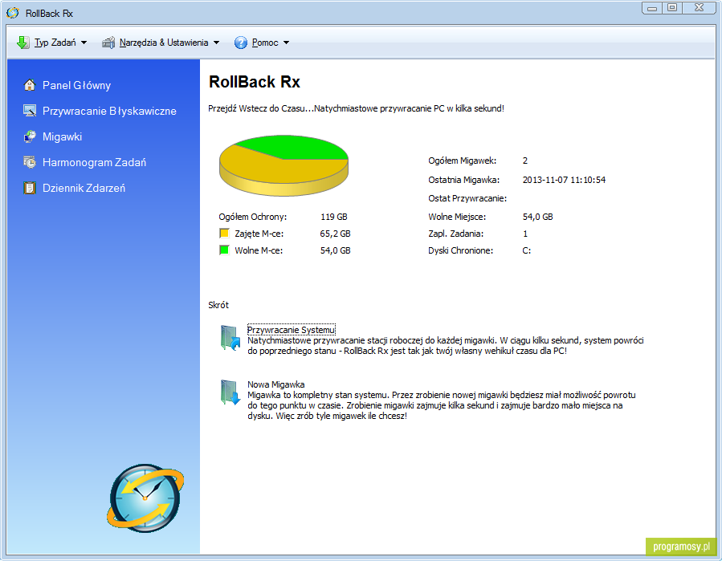
Task: Click the Migawki snapshot icon in the sidebar
Action: [30, 136]
